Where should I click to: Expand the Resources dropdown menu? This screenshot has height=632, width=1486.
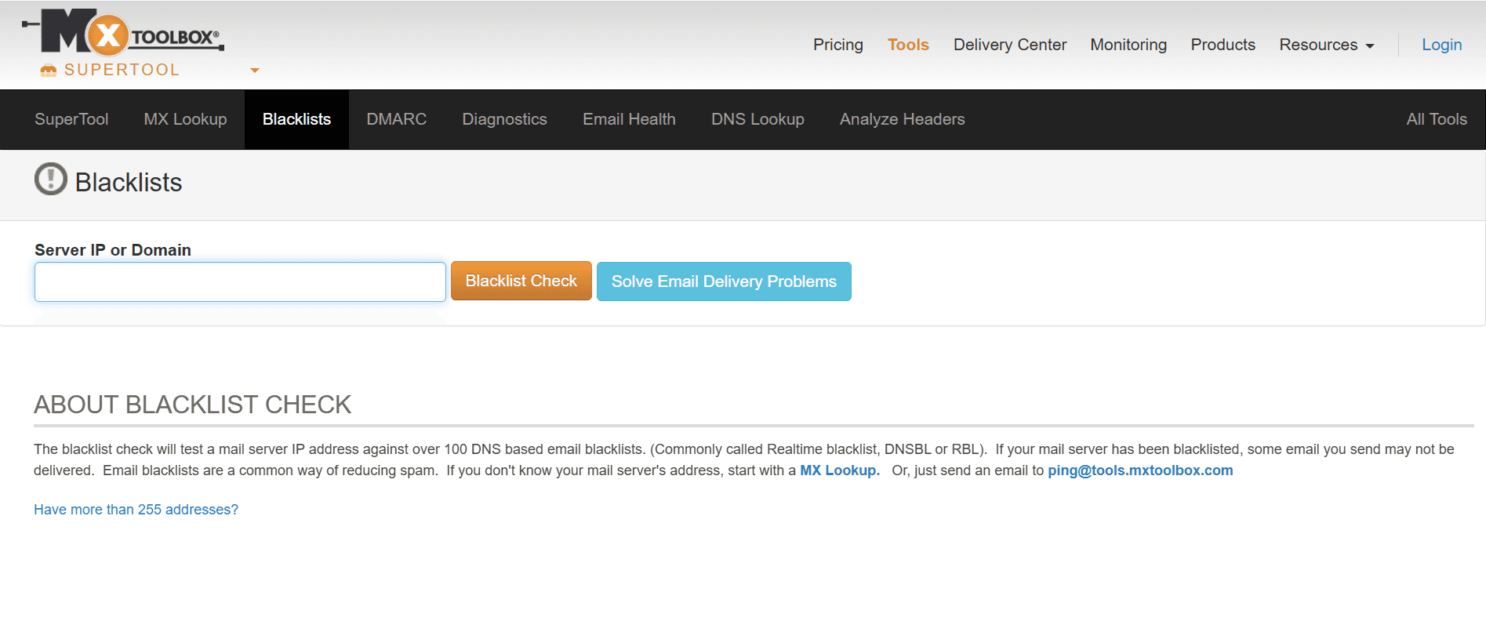click(x=1326, y=45)
